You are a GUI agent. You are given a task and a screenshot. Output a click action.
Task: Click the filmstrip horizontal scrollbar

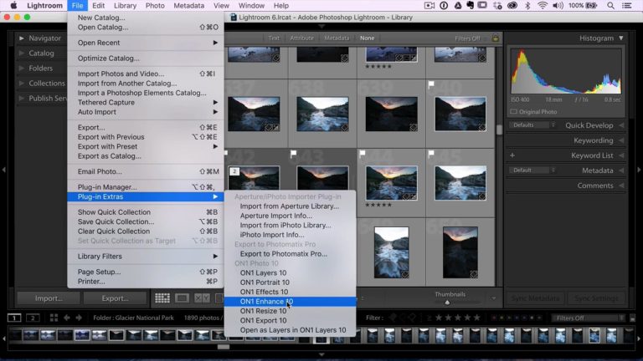point(224,347)
